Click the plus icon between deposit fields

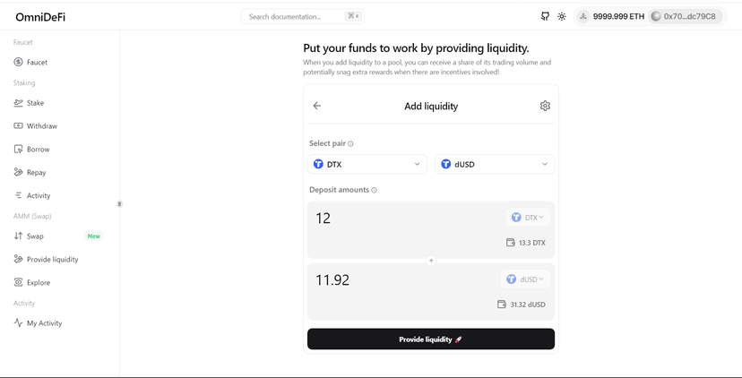pos(431,260)
